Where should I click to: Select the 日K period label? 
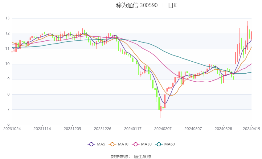172,5
